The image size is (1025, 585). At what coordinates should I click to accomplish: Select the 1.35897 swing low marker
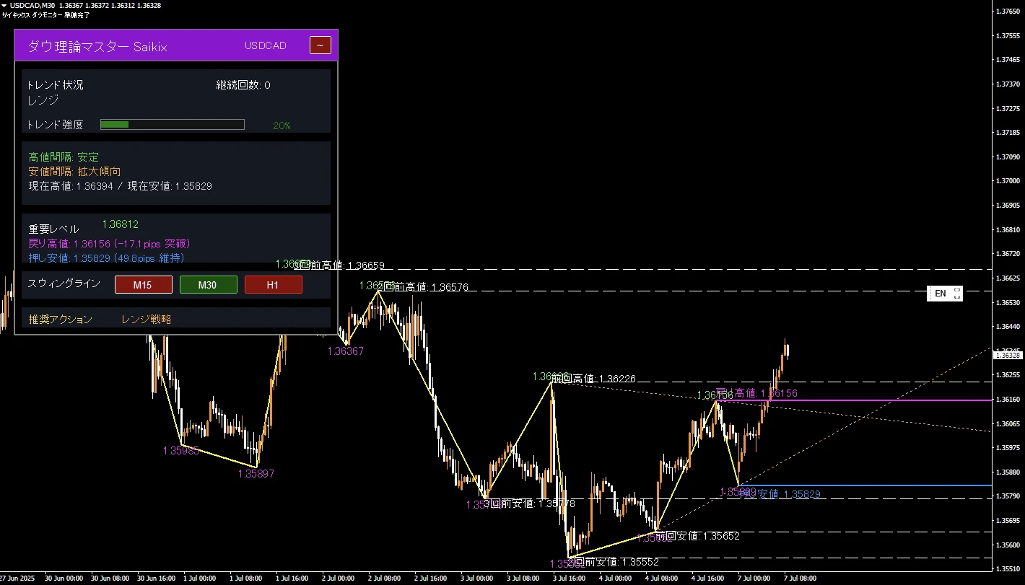pyautogui.click(x=256, y=474)
